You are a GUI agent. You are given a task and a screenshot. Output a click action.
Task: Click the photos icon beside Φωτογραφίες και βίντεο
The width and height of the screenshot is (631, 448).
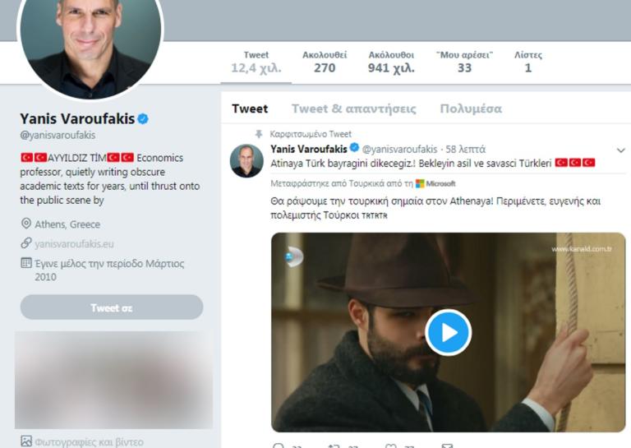click(x=26, y=441)
